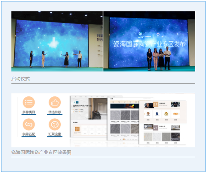The image size is (207, 173).
Task: Open the right 瓷海国际陶瓷产业专区发布 photo
Action: coord(149,41)
